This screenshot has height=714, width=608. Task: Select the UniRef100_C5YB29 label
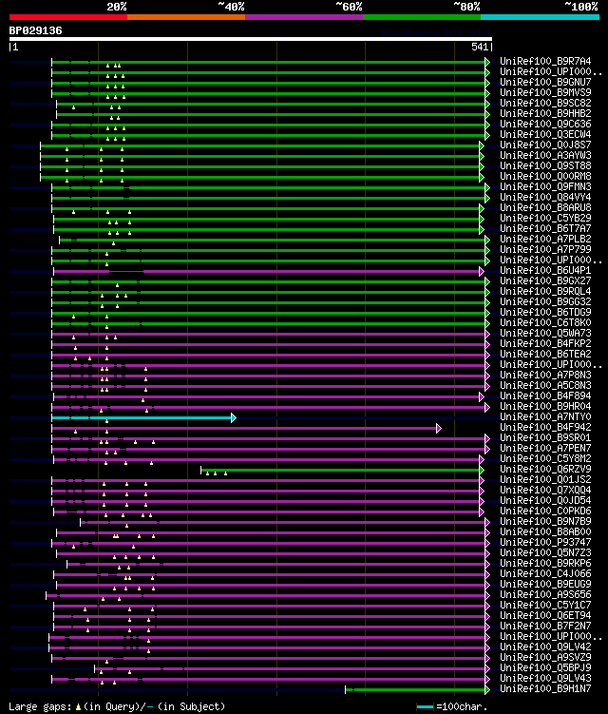[x=545, y=218]
